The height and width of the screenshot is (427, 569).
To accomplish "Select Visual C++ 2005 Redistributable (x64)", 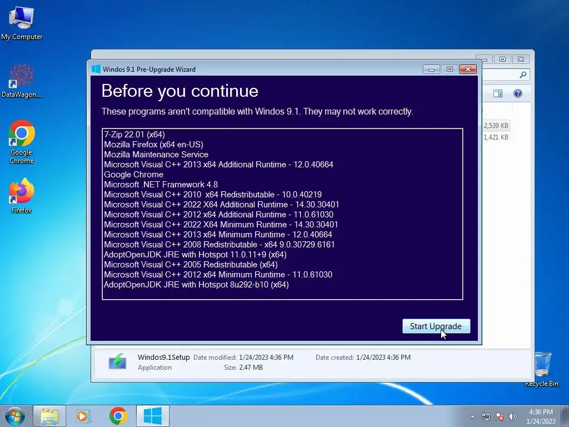I will point(191,264).
